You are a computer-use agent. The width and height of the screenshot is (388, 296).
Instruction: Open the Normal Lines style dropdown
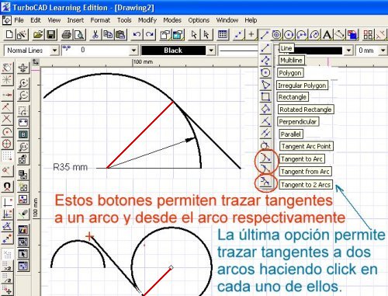click(54, 50)
